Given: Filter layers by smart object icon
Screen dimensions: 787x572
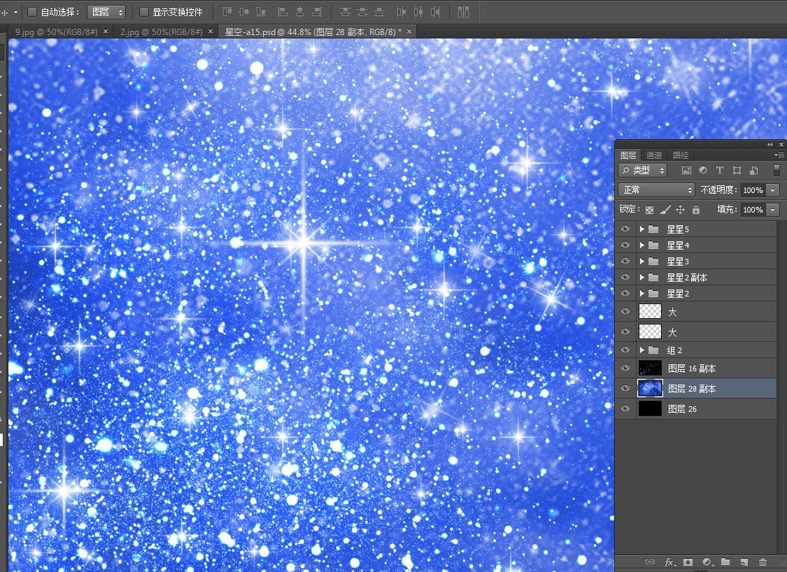Looking at the screenshot, I should click(x=753, y=171).
